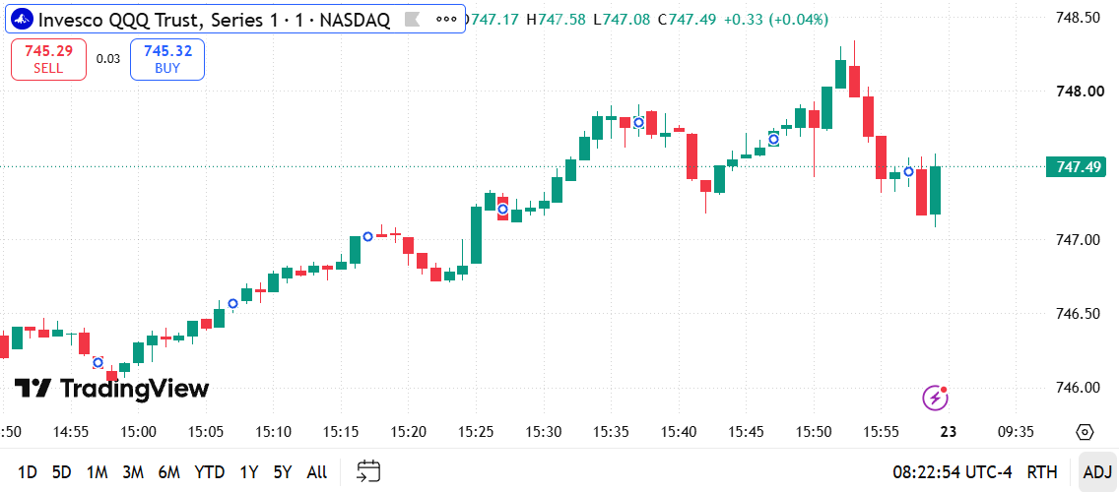Click the +0.33 (+0.04%) change value
The width and height of the screenshot is (1119, 492).
[x=776, y=20]
